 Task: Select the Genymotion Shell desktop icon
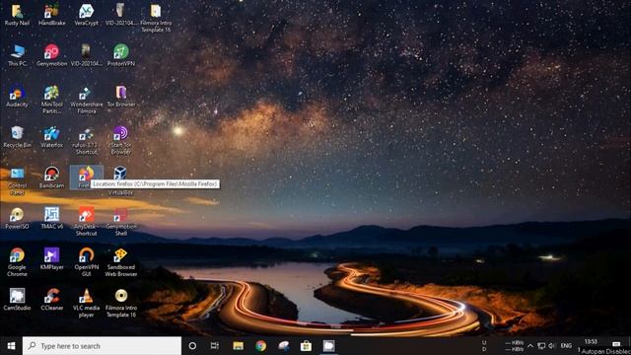(120, 221)
